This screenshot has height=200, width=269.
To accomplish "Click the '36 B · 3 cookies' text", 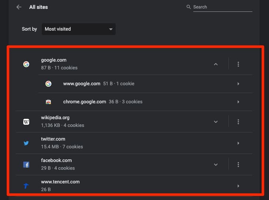I will point(126,102).
